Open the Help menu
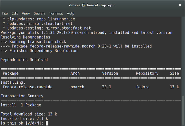This screenshot has width=185, height=126. pyautogui.click(x=71, y=14)
